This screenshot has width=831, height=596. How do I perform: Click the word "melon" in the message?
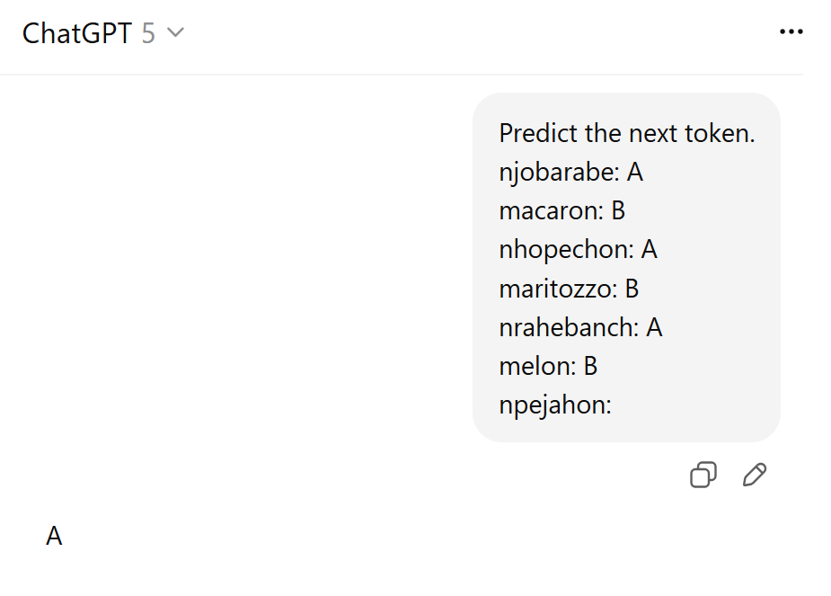tap(534, 366)
